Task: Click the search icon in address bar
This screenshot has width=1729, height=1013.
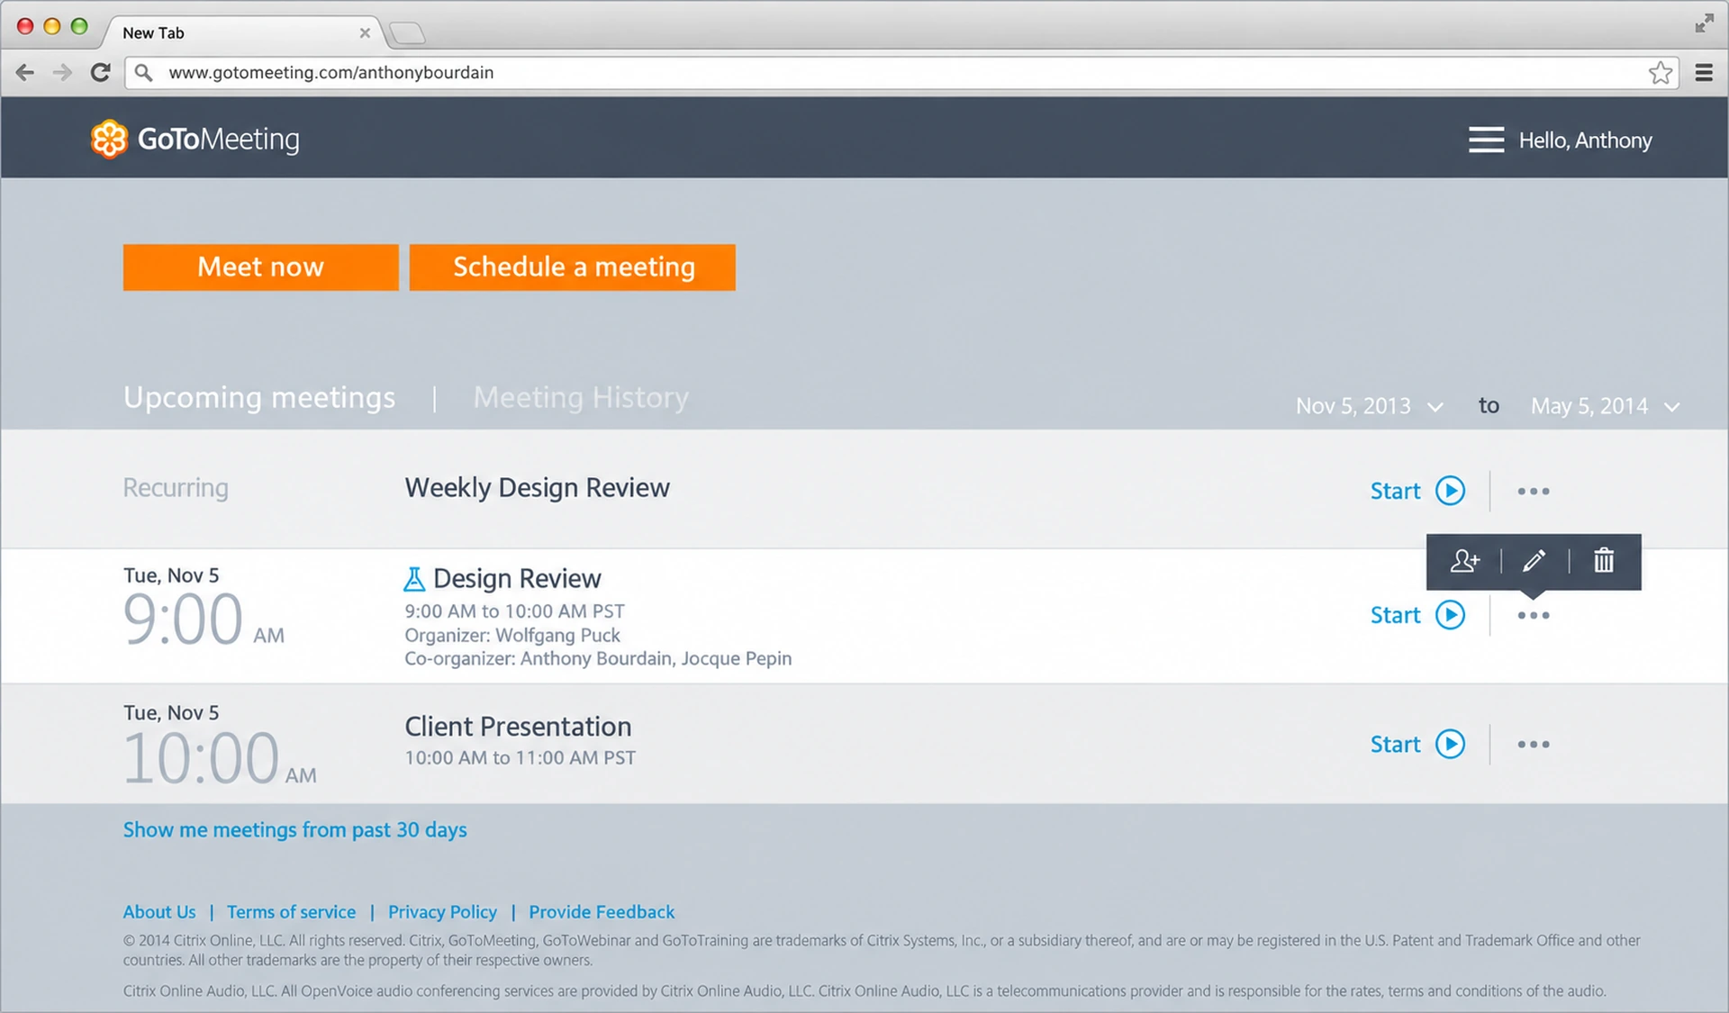Action: coord(143,72)
